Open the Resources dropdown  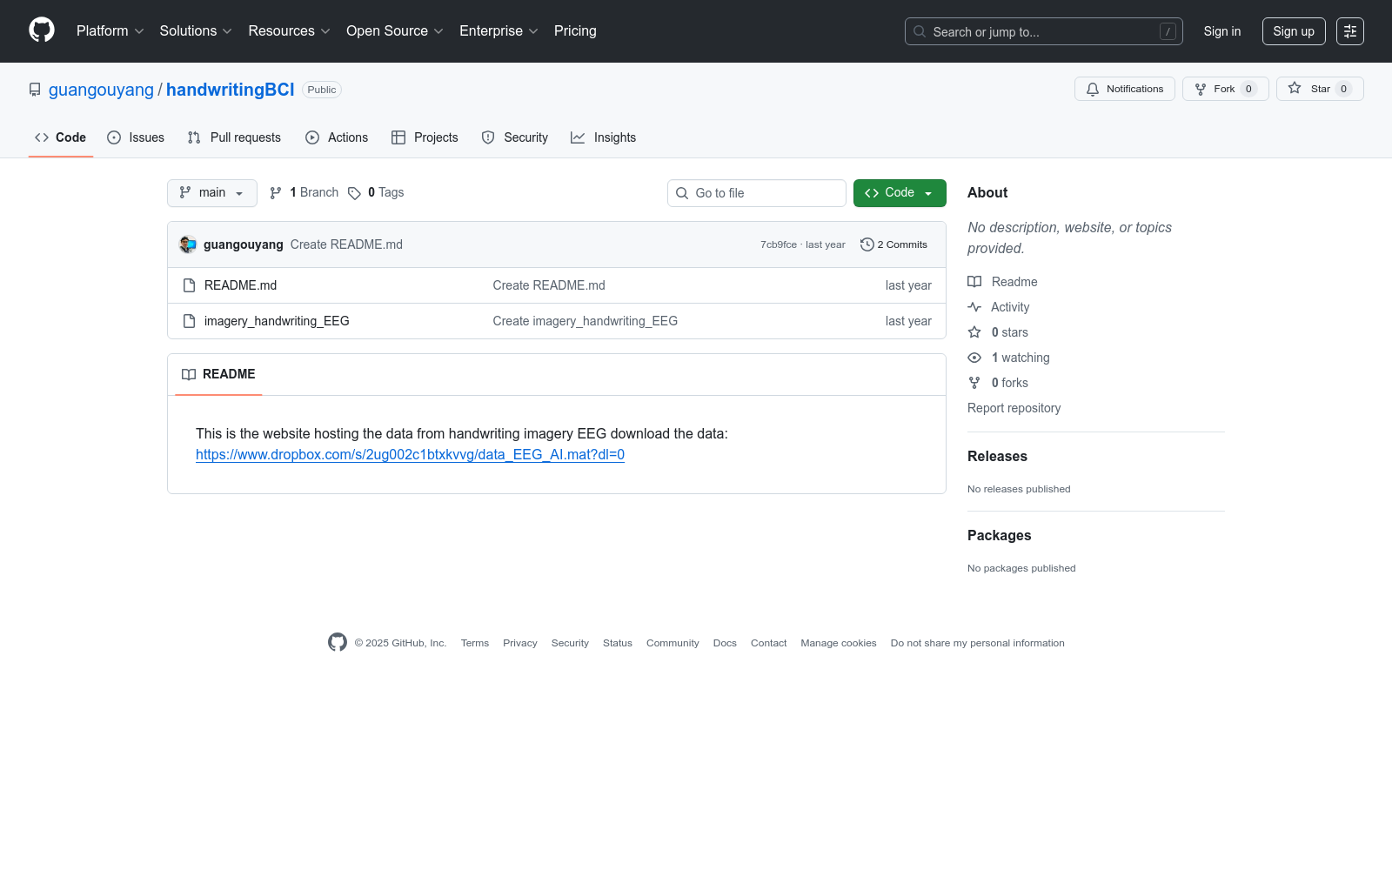289,31
